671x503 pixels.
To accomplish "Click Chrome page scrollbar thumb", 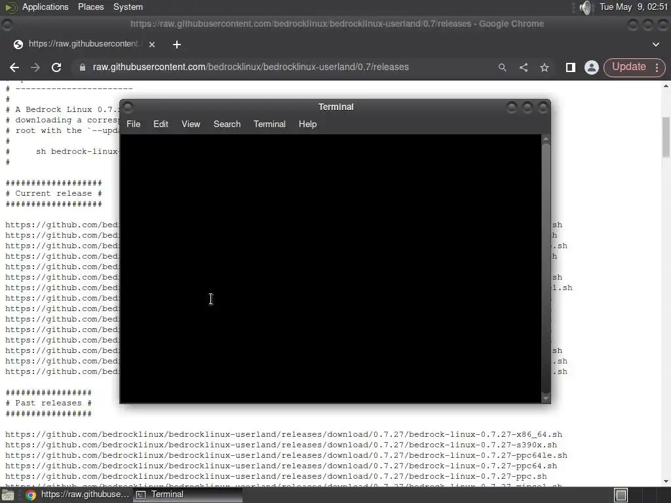I will (x=666, y=137).
